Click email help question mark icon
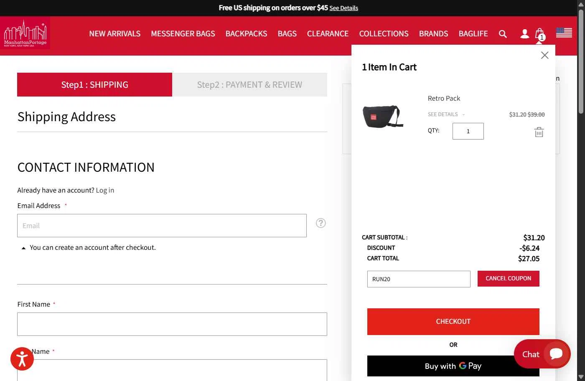This screenshot has width=585, height=381. click(x=321, y=223)
